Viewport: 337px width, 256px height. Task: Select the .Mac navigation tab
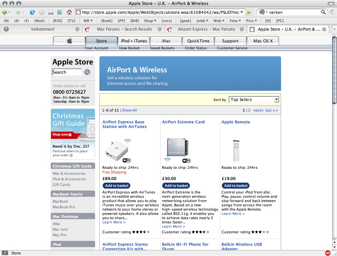166,40
